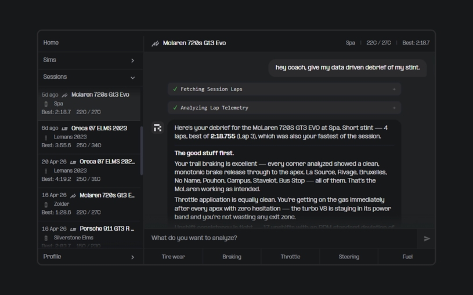473x295 pixels.
Task: Select the Mclaren 720s Gt3 Evo Spa session
Action: pos(89,103)
